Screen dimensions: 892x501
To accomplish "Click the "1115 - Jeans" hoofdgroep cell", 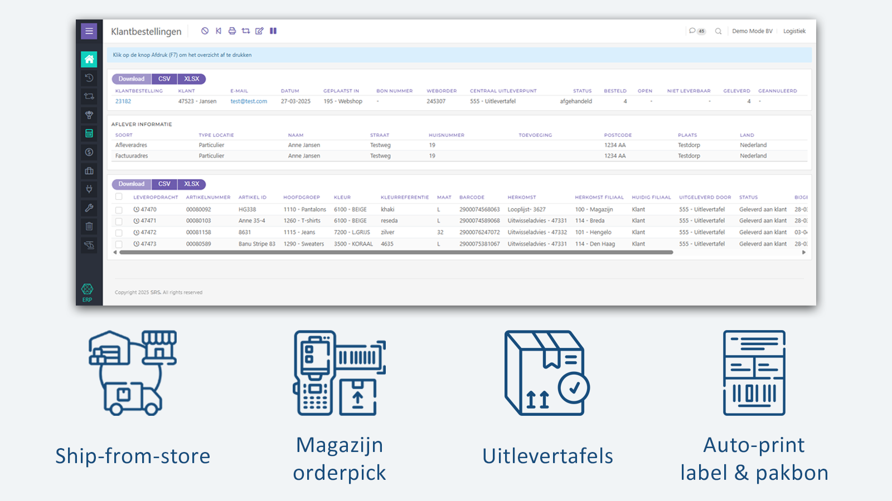I will click(x=299, y=232).
